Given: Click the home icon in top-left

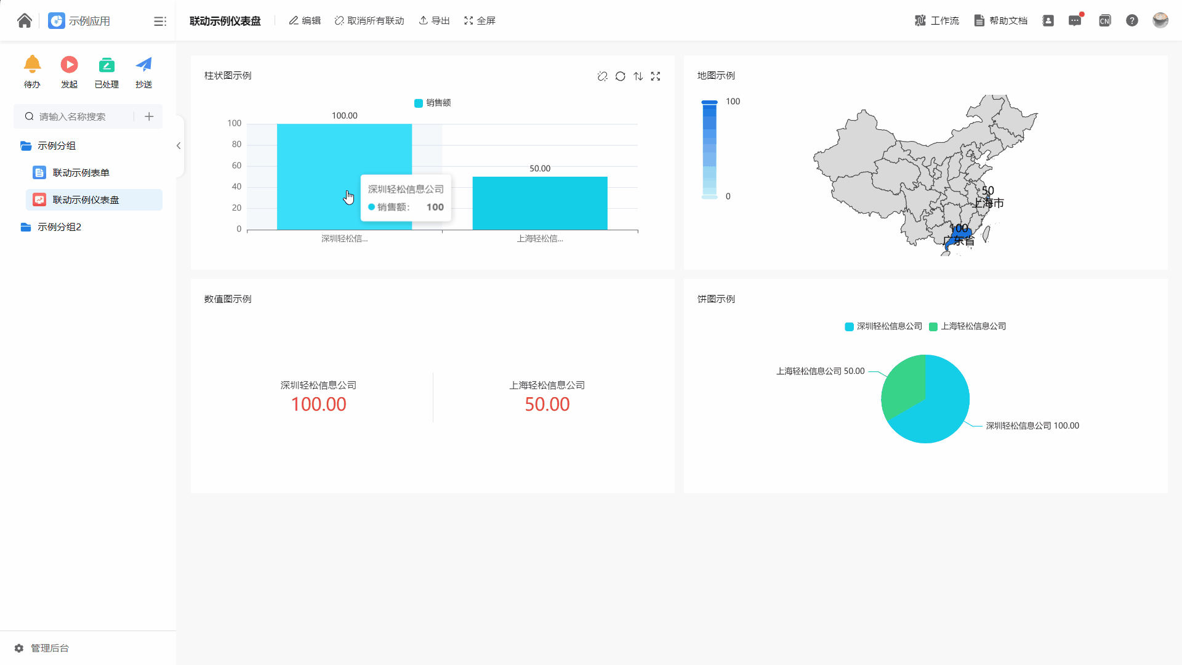Looking at the screenshot, I should click(x=25, y=21).
